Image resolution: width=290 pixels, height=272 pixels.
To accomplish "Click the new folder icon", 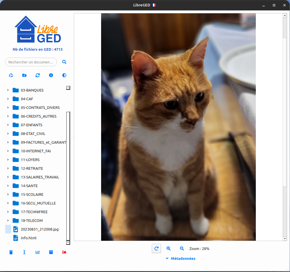I will [24, 75].
